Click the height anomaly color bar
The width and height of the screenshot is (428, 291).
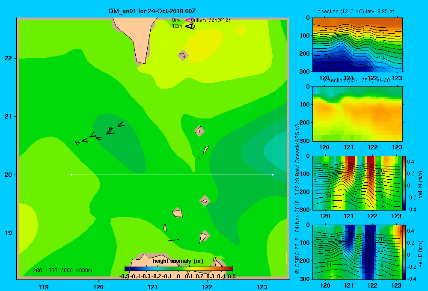tap(178, 269)
